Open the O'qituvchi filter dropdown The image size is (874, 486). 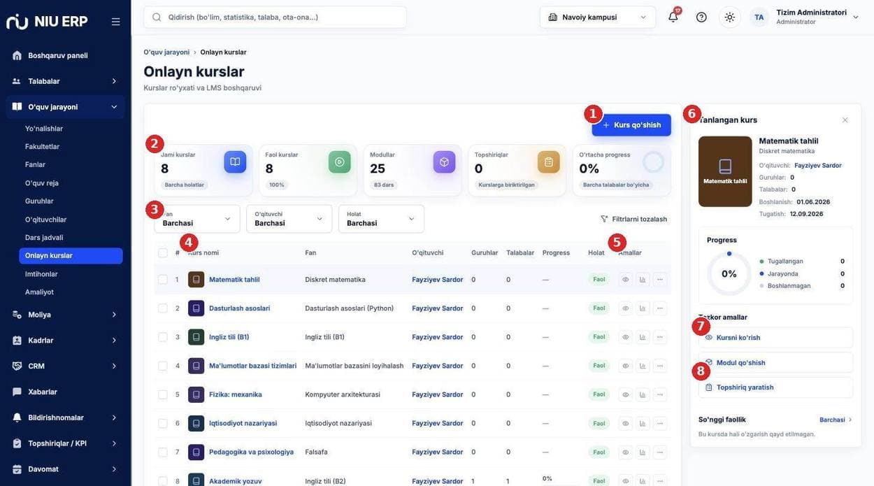289,219
